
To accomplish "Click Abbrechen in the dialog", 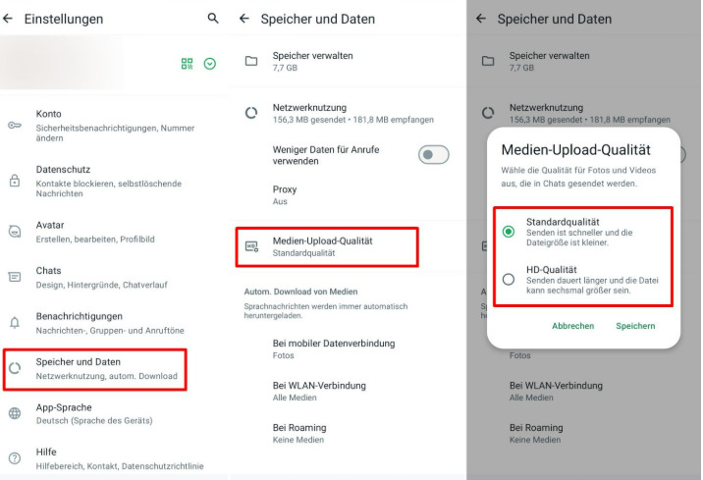I will [x=573, y=326].
